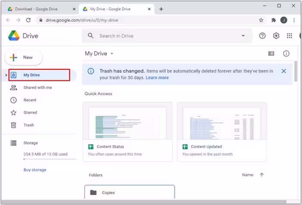This screenshot has width=302, height=205.
Task: Open the Extensions puzzle icon
Action: pyautogui.click(x=274, y=20)
